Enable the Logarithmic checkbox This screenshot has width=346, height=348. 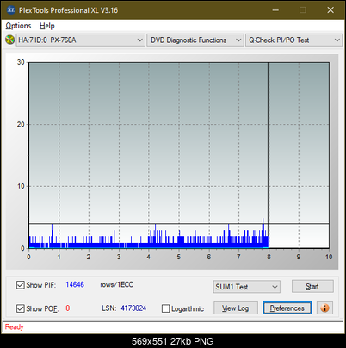pyautogui.click(x=165, y=308)
